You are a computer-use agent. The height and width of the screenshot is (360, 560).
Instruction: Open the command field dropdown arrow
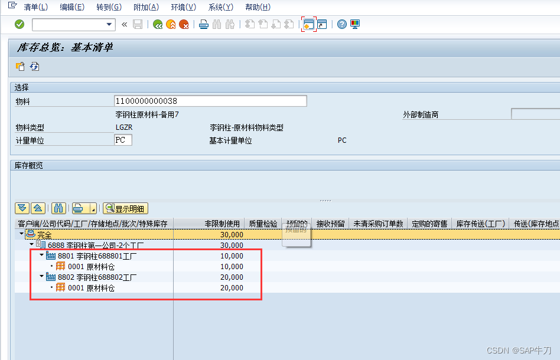[109, 25]
